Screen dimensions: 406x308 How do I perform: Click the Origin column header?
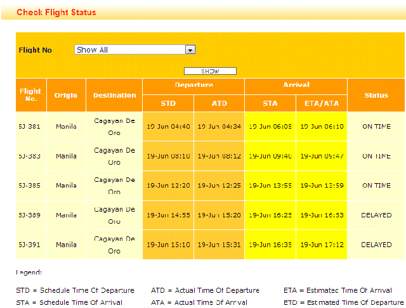(66, 95)
